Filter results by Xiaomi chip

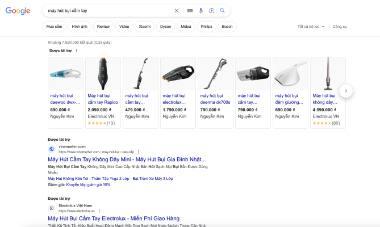click(145, 27)
